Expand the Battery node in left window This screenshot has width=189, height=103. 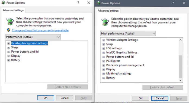click(x=8, y=60)
